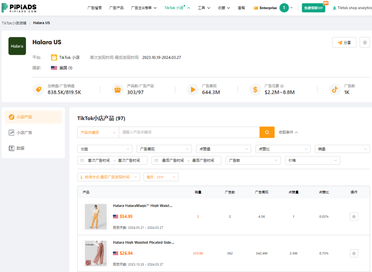Click the product keyword search input
The height and width of the screenshot is (272, 372).
coord(189,132)
